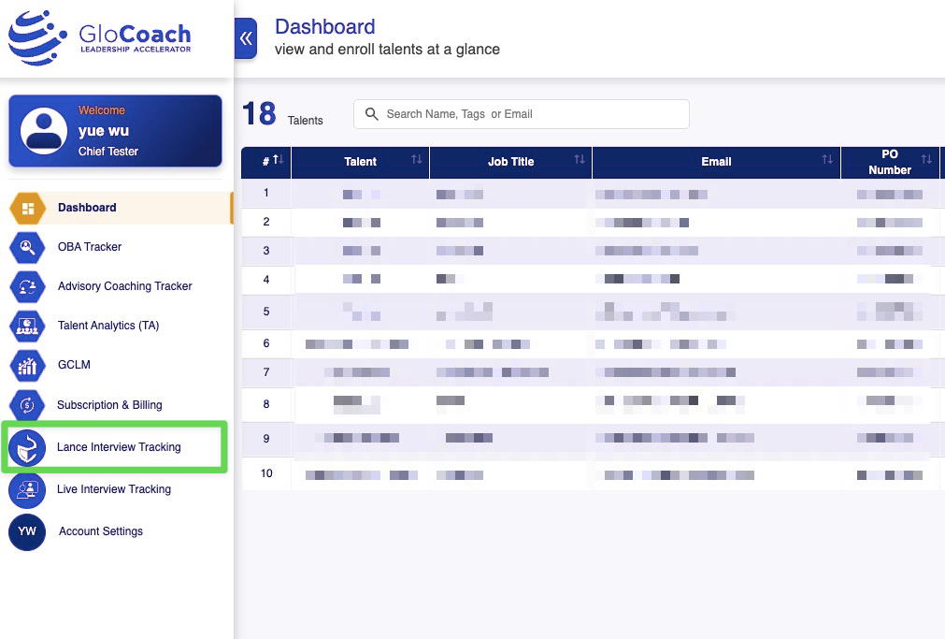The width and height of the screenshot is (945, 639).
Task: Click the Dashboard hexagon icon
Action: 28,209
